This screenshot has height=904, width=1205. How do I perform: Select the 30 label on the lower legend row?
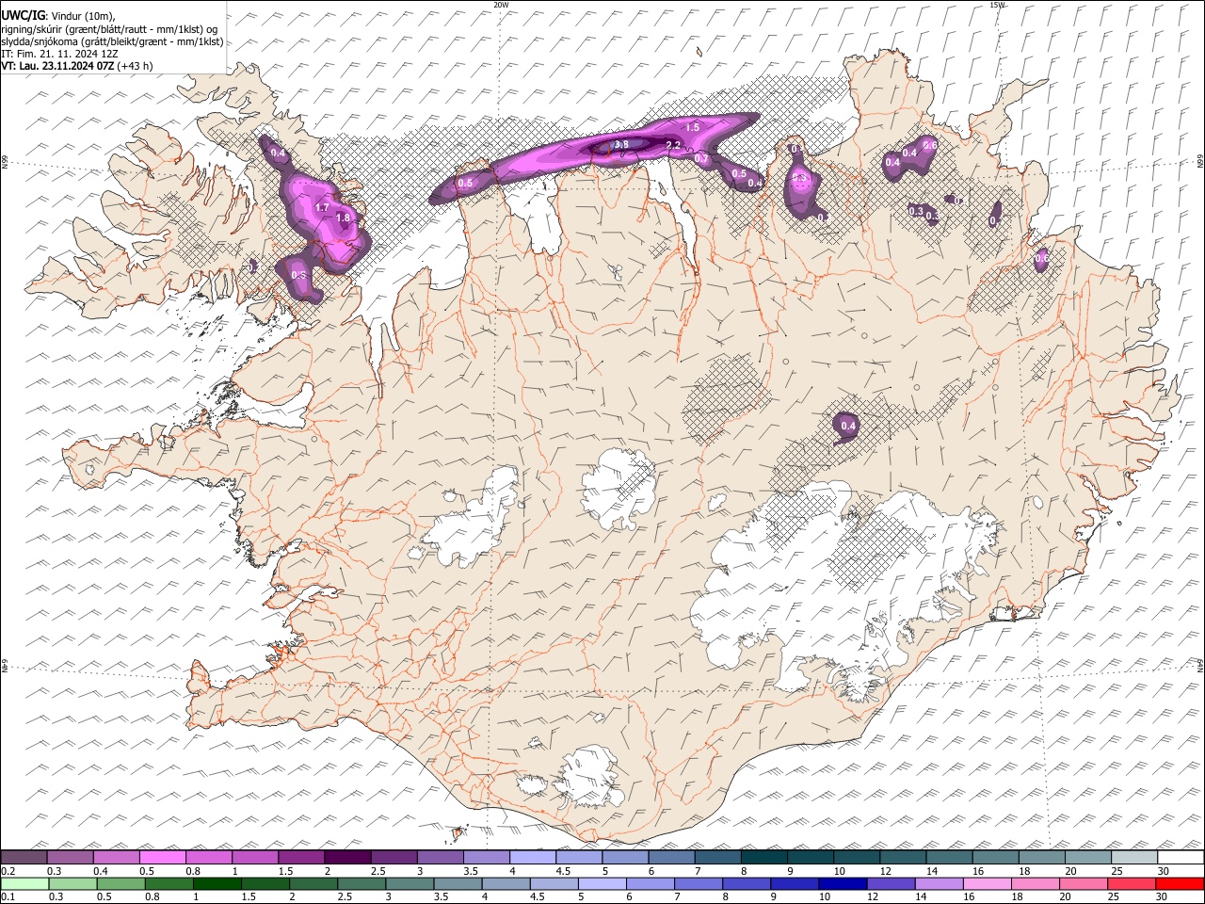click(1162, 897)
